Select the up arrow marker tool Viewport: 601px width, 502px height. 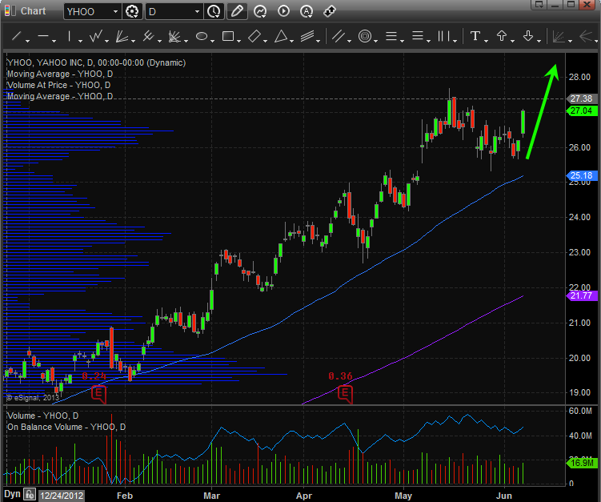click(x=501, y=37)
